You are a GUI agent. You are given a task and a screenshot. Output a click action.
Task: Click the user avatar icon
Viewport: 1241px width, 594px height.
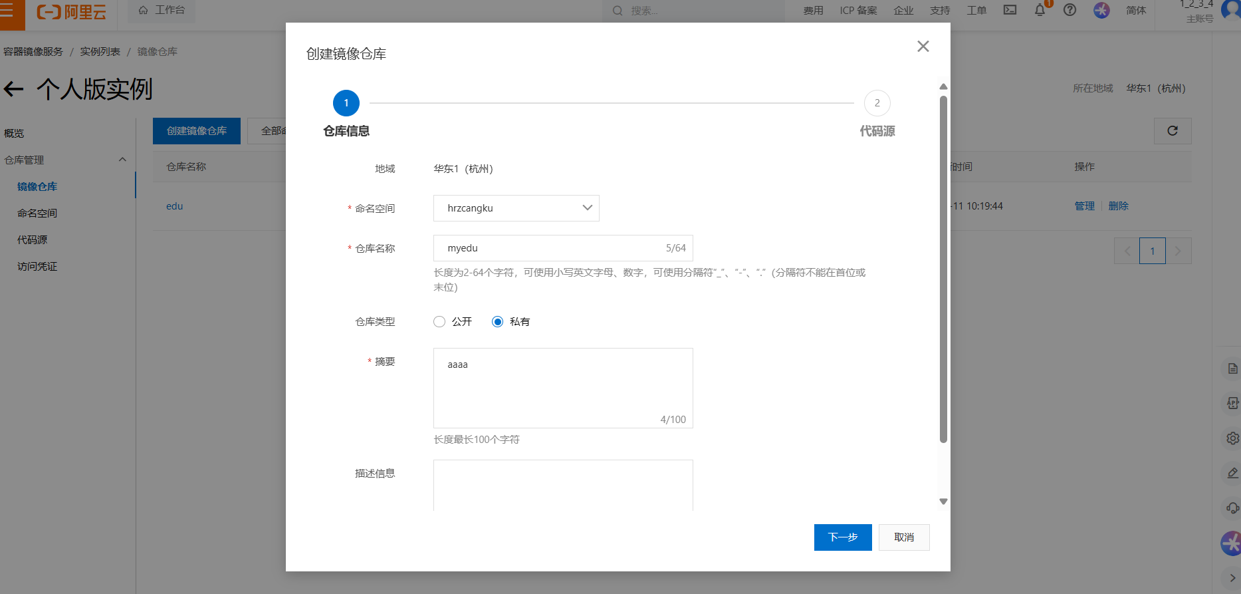coord(1231,9)
